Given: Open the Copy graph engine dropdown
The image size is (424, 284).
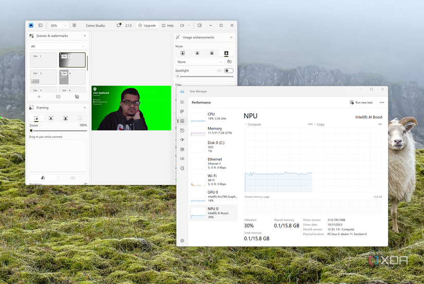Looking at the screenshot, I should [315, 125].
